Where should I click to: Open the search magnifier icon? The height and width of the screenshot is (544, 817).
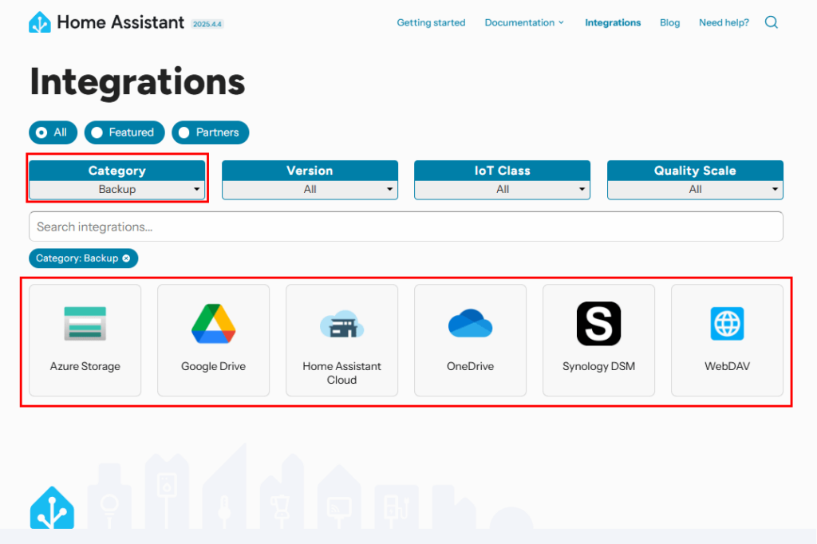click(x=771, y=22)
